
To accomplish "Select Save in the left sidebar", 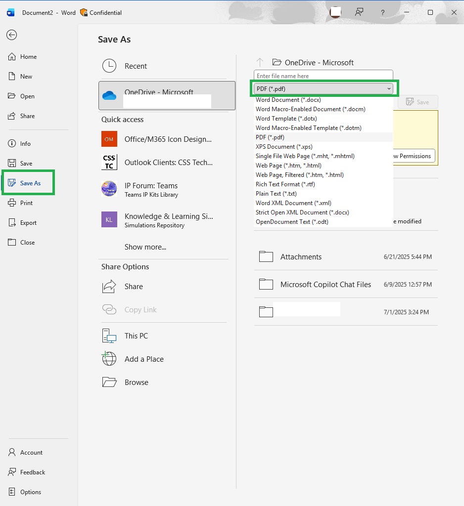I will 20,163.
